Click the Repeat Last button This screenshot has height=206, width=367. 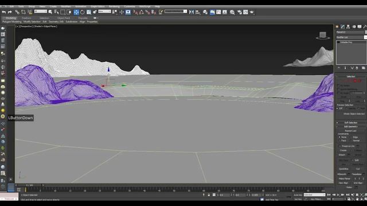pyautogui.click(x=350, y=131)
